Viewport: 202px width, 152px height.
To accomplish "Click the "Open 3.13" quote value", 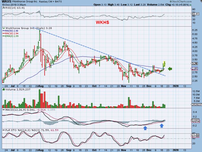I will tap(100, 5).
